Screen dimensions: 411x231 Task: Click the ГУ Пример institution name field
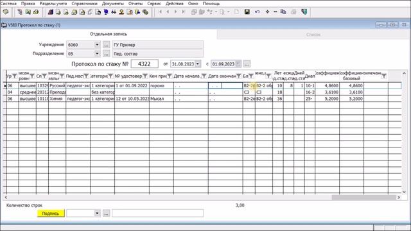click(157, 45)
